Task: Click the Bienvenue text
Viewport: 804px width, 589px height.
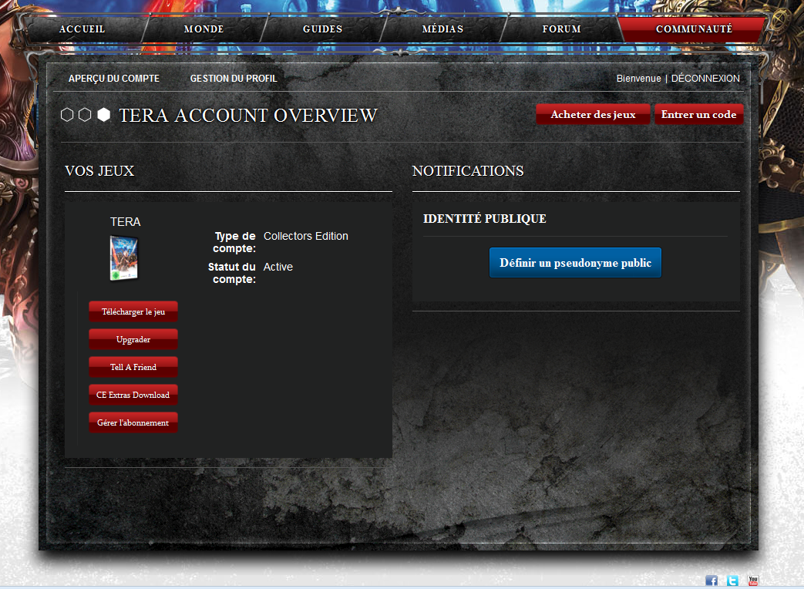Action: pos(638,79)
